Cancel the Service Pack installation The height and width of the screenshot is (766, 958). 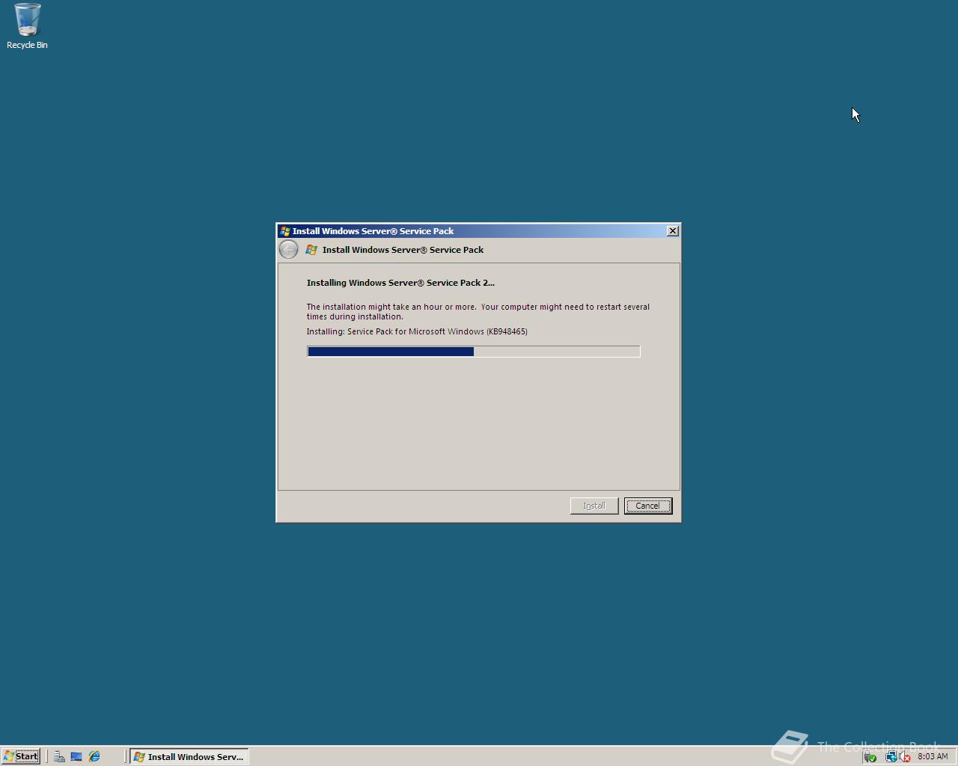(x=648, y=506)
